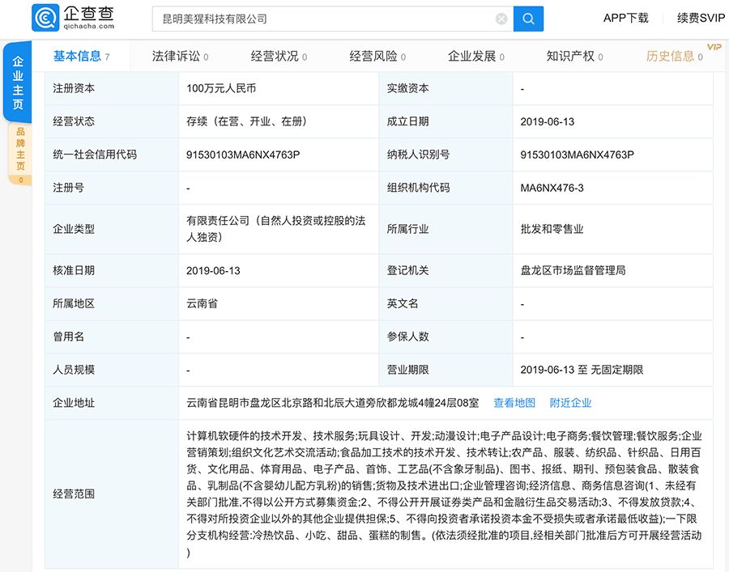Switch to the 经营状况 tab
Viewport: 729px width, 572px height.
pyautogui.click(x=279, y=56)
